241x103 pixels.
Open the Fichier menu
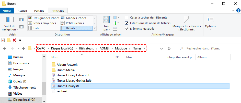click(7, 11)
